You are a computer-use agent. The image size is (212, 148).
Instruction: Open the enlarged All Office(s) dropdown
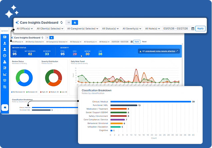click(x=25, y=29)
